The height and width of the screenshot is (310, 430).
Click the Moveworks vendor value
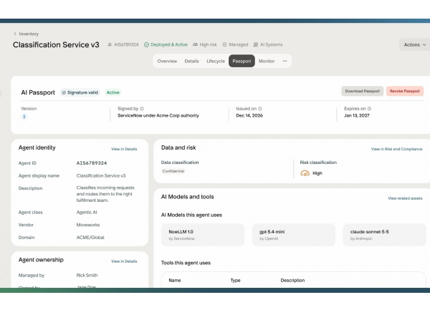pyautogui.click(x=88, y=225)
